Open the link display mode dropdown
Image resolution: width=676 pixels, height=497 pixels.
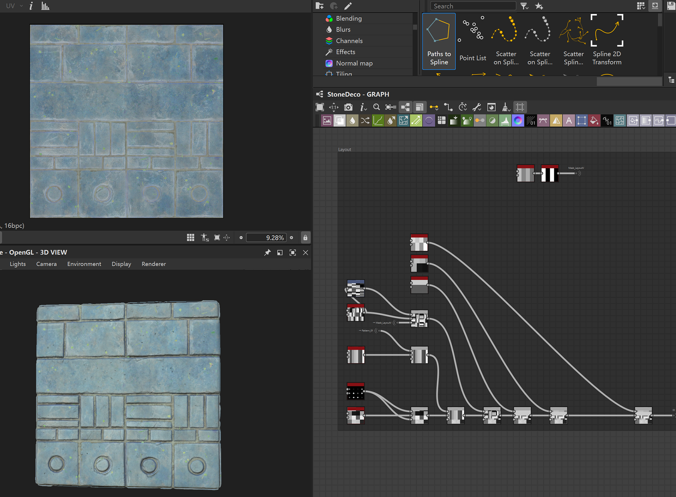434,107
